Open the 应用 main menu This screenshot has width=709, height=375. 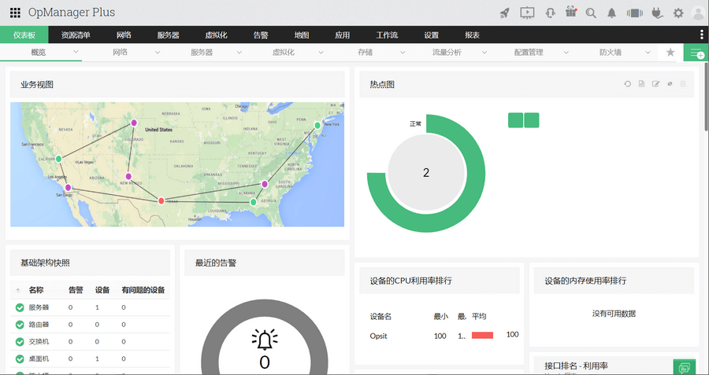click(x=343, y=35)
